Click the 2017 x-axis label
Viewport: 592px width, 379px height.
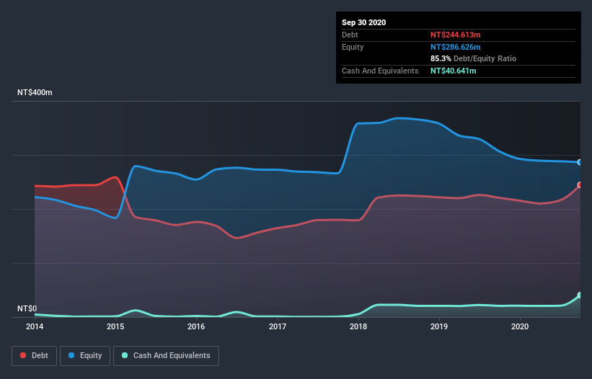point(278,326)
